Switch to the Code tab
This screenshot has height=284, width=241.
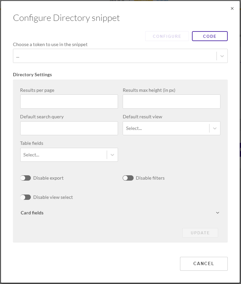[210, 36]
